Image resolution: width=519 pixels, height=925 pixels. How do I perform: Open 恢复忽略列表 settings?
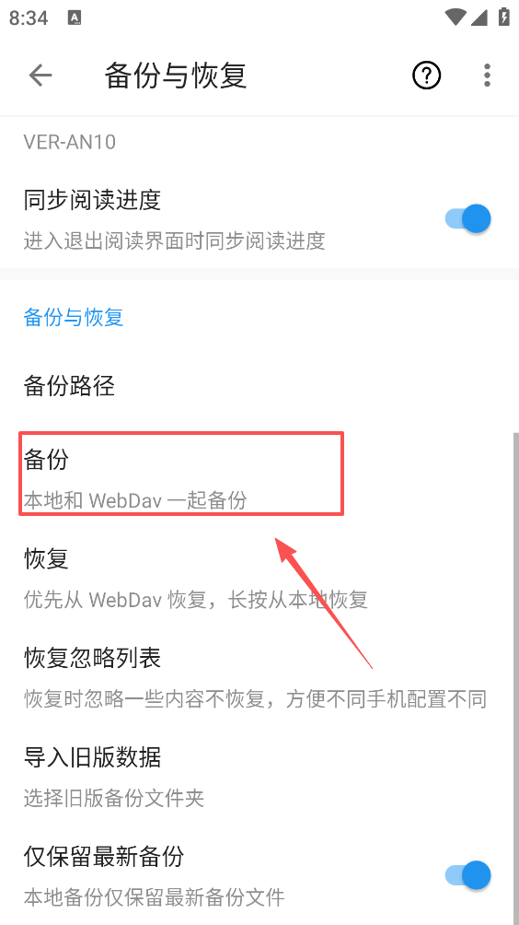[x=259, y=678]
